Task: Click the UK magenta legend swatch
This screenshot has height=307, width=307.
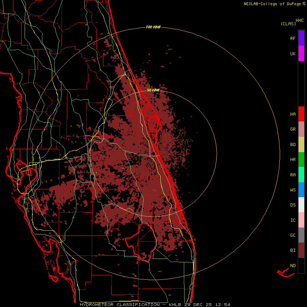Action: click(x=301, y=54)
